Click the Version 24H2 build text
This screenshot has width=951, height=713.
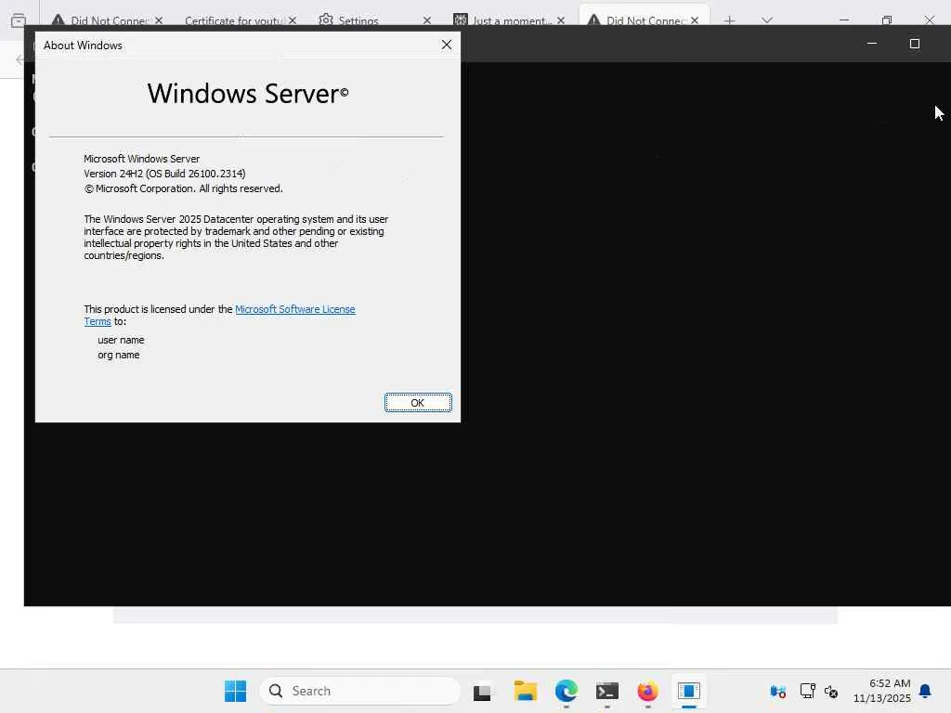pos(164,174)
